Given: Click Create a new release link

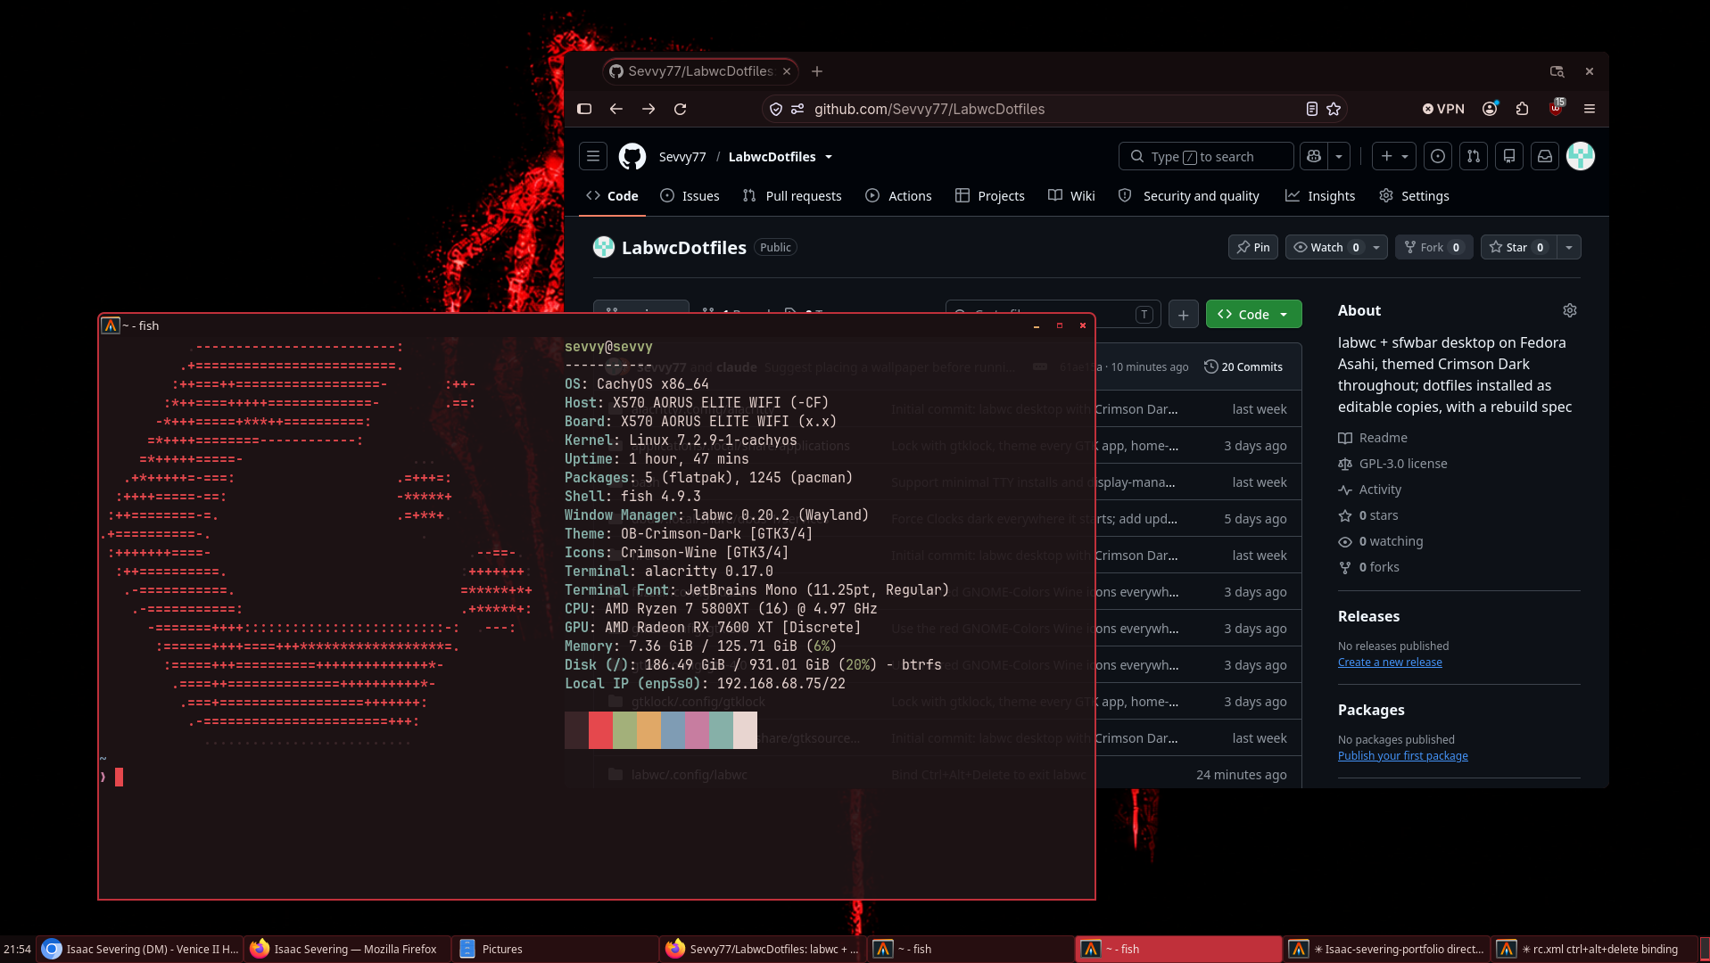Looking at the screenshot, I should point(1390,663).
